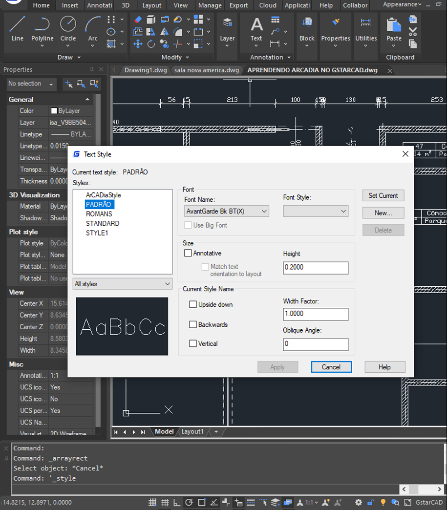Screen dimensions: 447x510
Task: Open the Layout ribbon tab
Action: click(x=151, y=5)
